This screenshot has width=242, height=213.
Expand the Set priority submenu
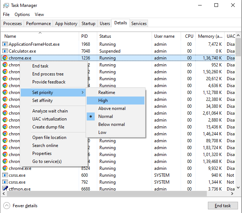(x=53, y=93)
